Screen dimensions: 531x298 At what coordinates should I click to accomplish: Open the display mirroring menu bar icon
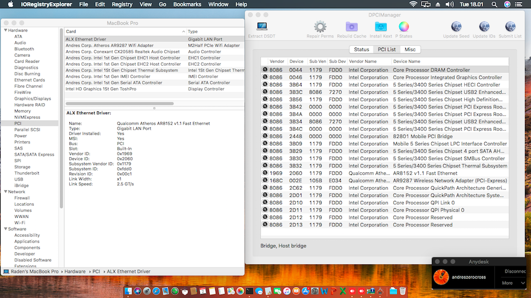(x=426, y=4)
